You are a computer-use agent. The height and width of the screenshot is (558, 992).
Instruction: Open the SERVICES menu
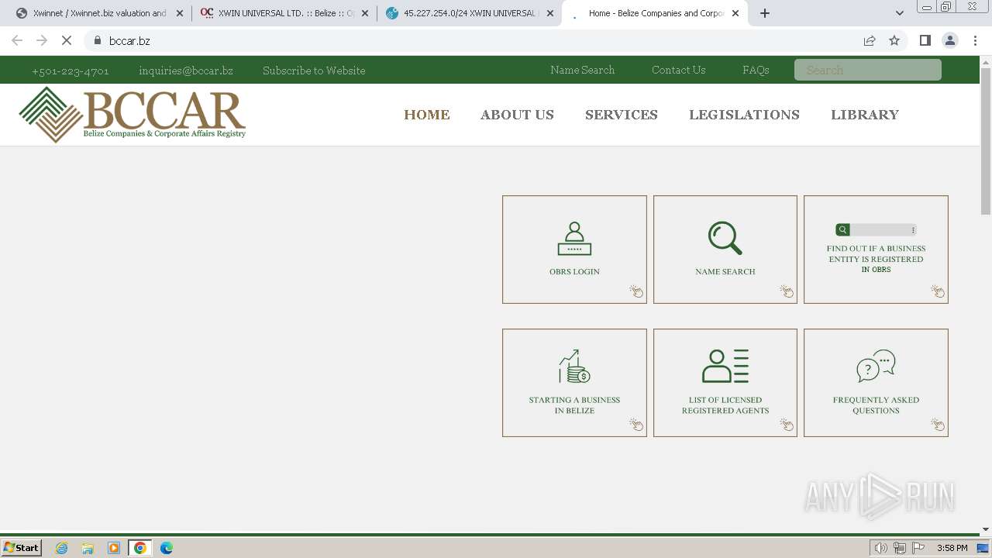(622, 115)
